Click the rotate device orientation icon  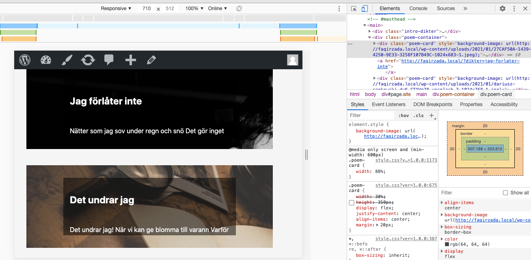[239, 9]
